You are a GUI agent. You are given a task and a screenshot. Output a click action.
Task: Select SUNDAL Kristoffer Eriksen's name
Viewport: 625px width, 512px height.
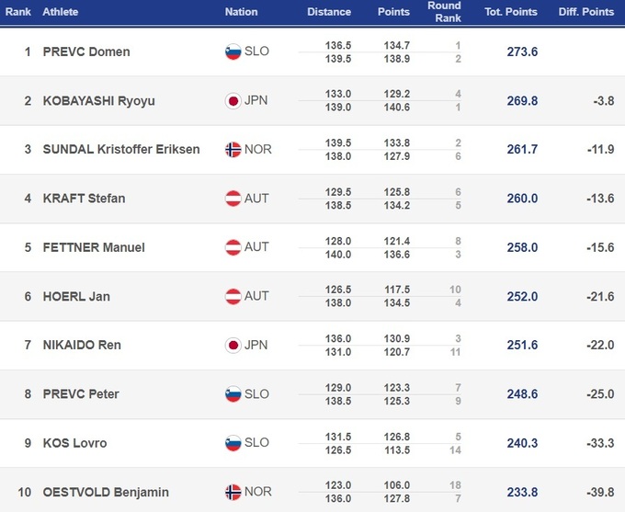pos(121,149)
